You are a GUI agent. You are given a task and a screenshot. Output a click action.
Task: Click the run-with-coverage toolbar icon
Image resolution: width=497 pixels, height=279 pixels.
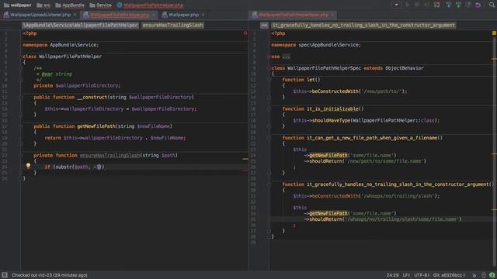point(427,5)
